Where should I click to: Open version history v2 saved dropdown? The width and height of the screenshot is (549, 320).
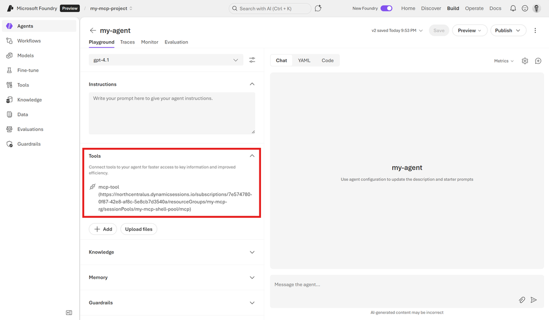coord(397,30)
